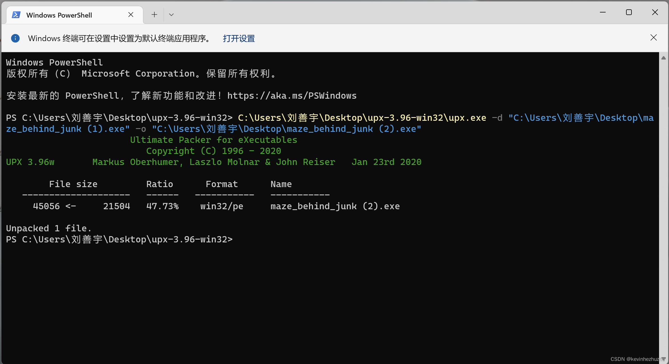Close the Windows Terminal window
This screenshot has height=364, width=669.
[655, 12]
